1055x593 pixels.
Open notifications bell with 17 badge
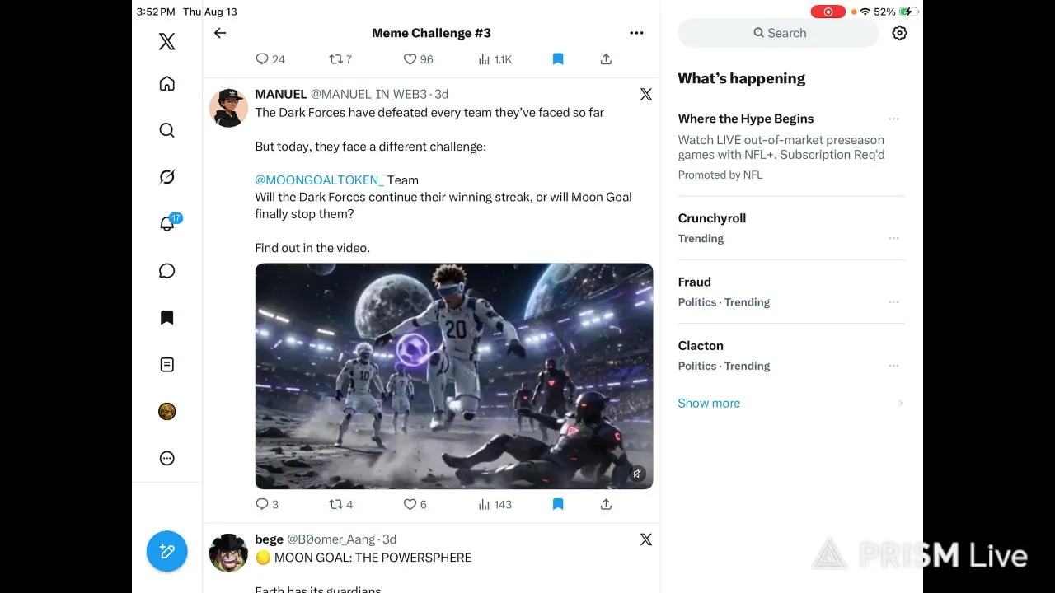[167, 224]
